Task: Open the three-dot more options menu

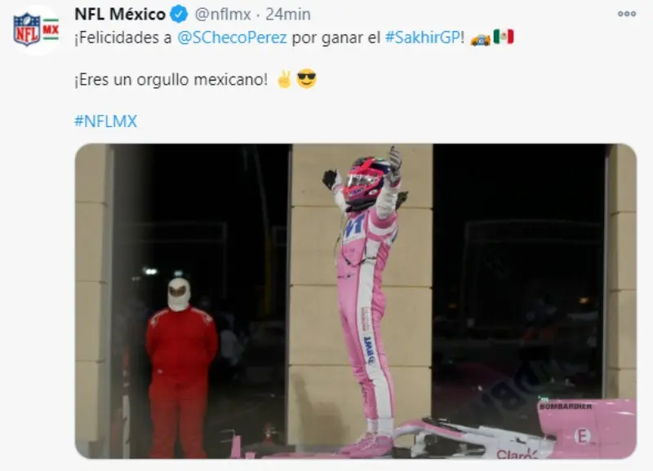Action: 627,14
